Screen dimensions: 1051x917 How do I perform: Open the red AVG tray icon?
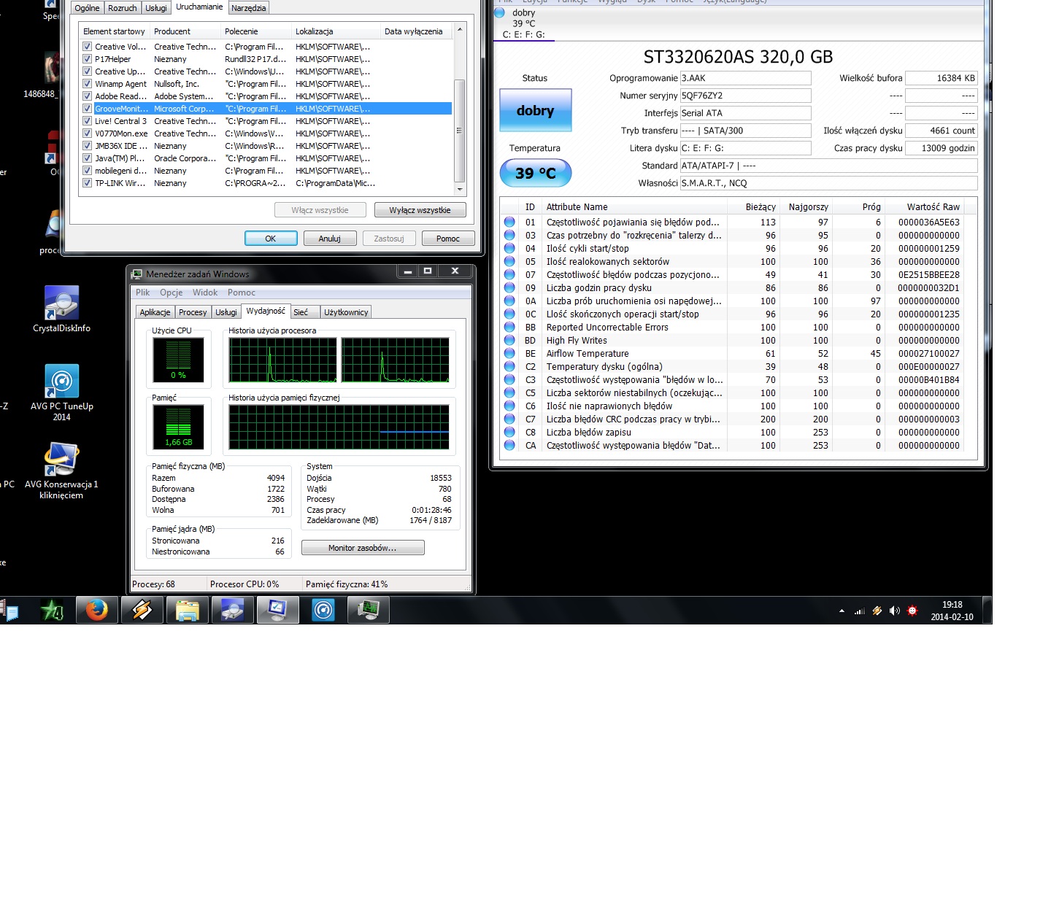[x=912, y=611]
